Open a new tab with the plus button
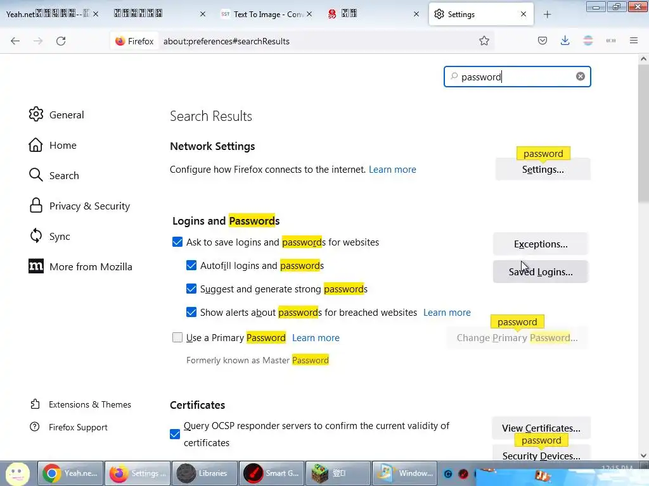Viewport: 649px width, 486px height. [x=547, y=15]
